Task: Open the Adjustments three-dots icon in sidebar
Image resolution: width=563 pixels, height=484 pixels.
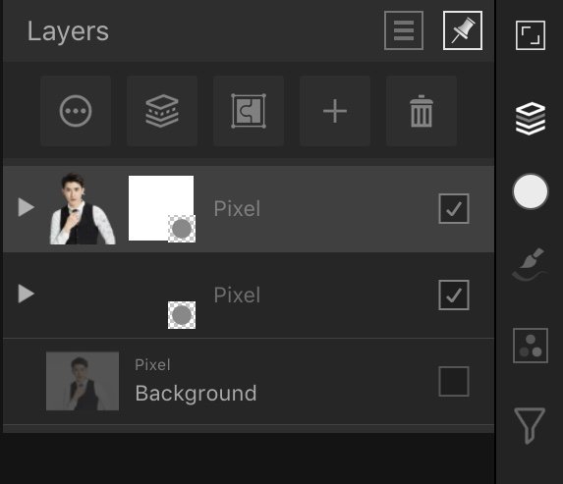Action: pos(531,346)
